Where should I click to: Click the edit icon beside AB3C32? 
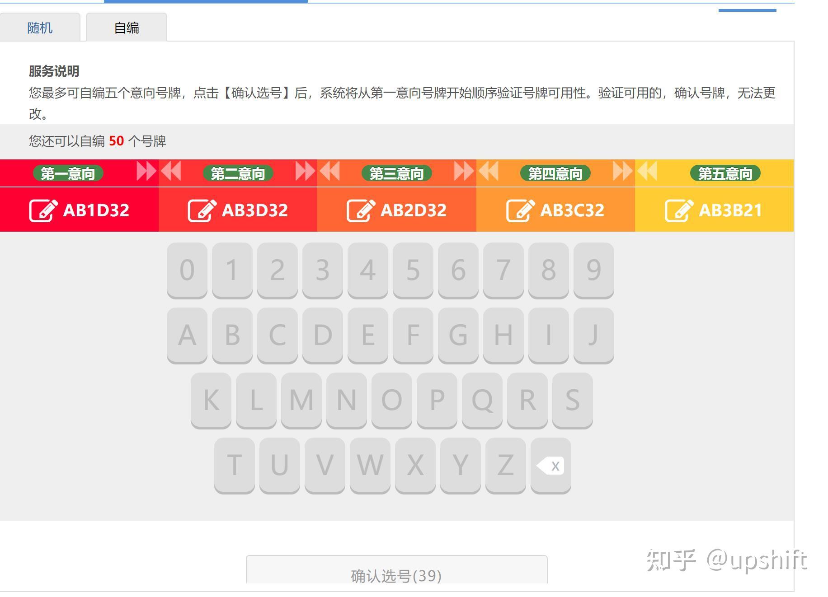520,210
